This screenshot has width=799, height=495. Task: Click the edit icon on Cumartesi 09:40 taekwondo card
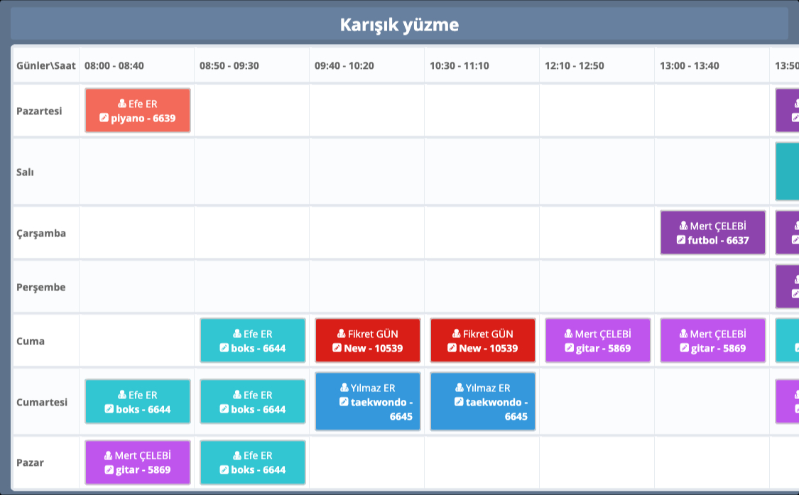(344, 402)
